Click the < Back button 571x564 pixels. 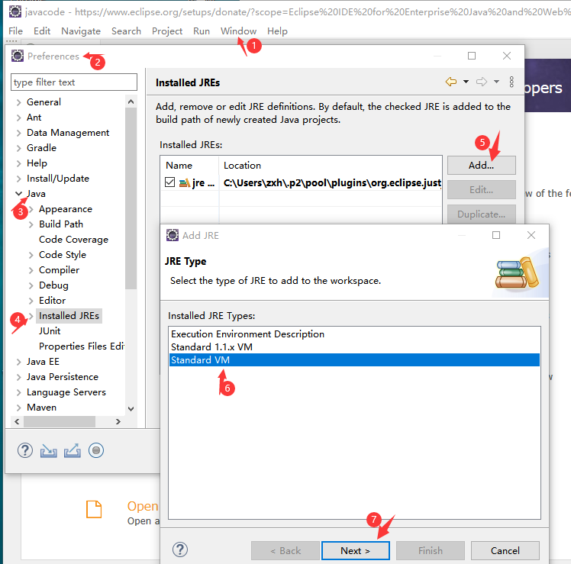[x=285, y=550]
